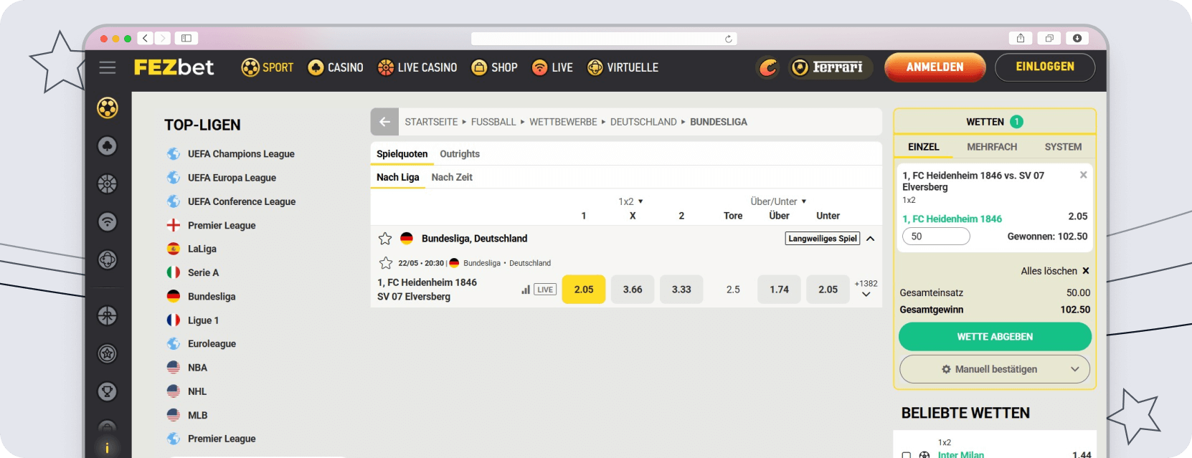Collapse the Bundesliga, Deutschland section chevron
The image size is (1192, 458).
pos(870,239)
